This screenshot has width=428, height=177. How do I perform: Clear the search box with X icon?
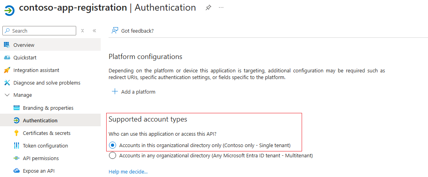(x=83, y=31)
